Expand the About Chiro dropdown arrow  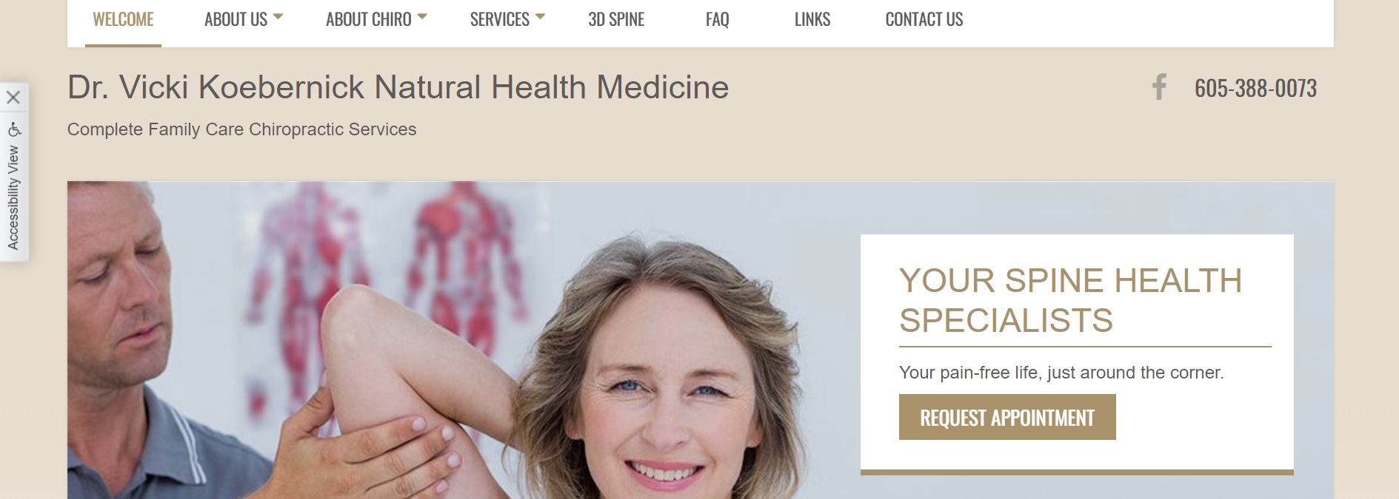tap(422, 16)
